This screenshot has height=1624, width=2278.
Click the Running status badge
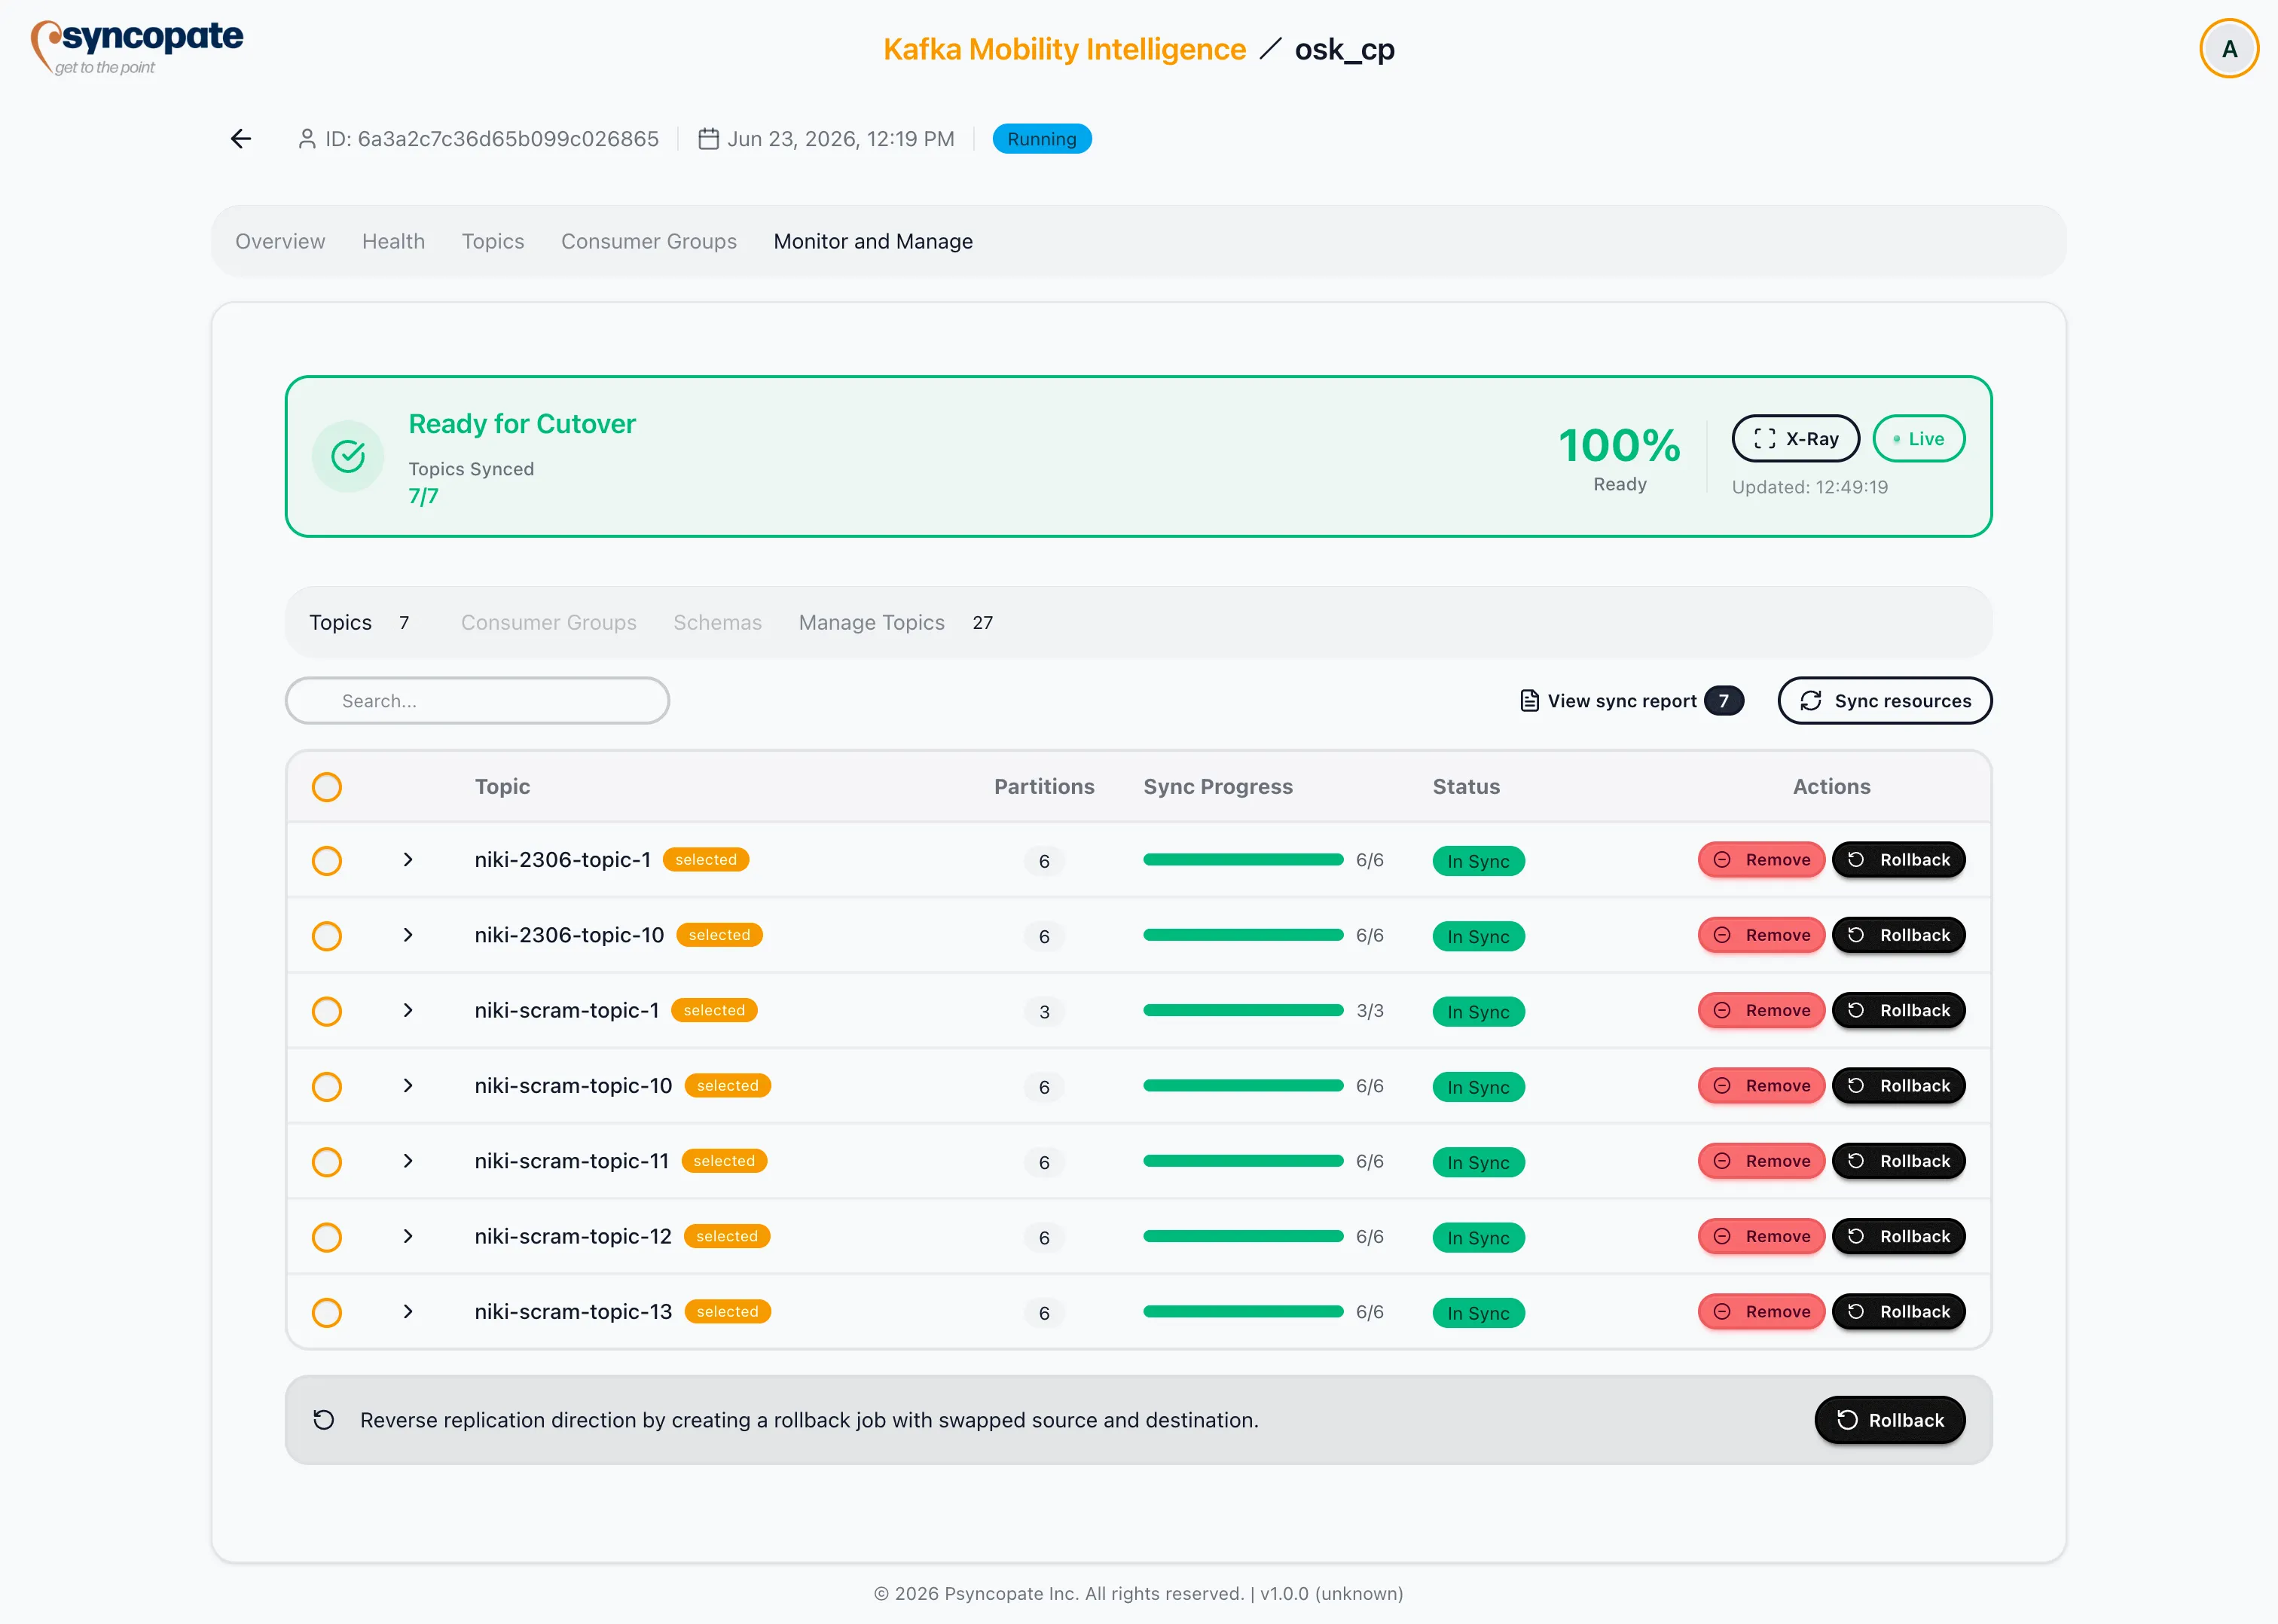point(1041,139)
